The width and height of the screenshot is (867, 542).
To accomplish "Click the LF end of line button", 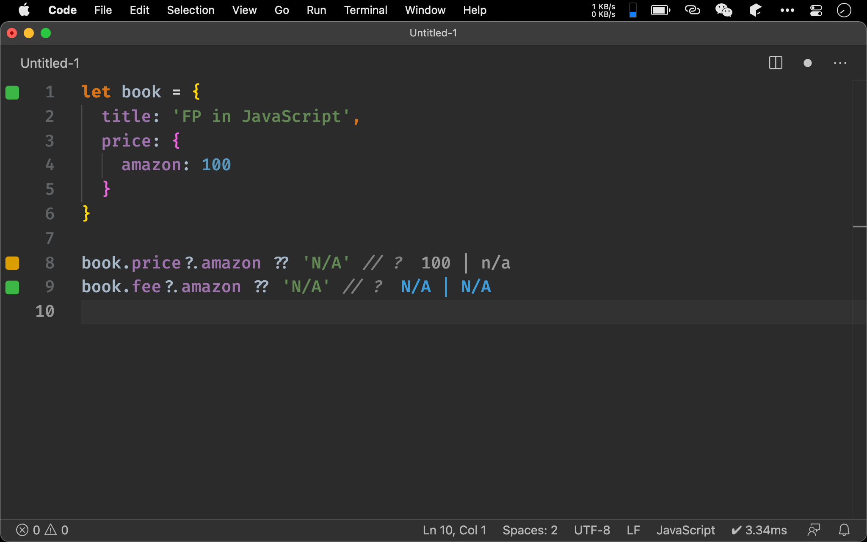I will coord(633,530).
